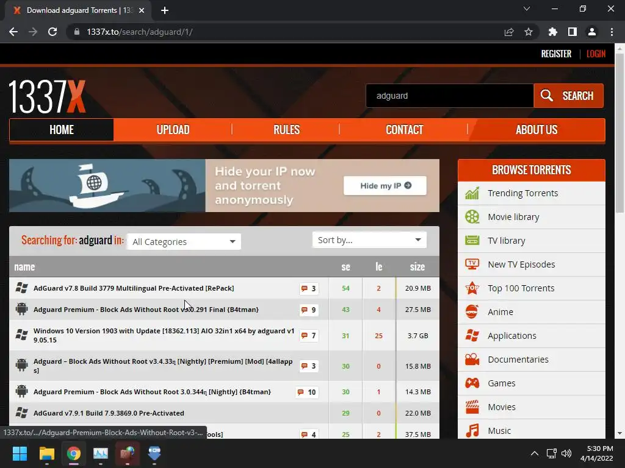
Task: Open Chrome three-dot menu
Action: (612, 32)
